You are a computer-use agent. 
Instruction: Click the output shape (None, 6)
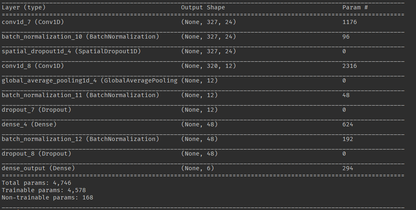197,168
